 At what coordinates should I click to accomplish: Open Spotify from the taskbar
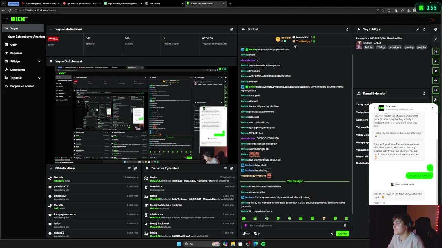tap(263, 244)
